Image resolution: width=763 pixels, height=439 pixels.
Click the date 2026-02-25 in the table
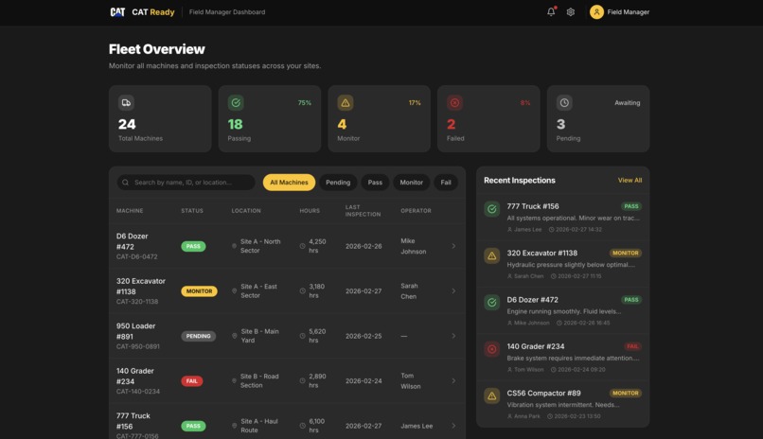[x=364, y=336]
